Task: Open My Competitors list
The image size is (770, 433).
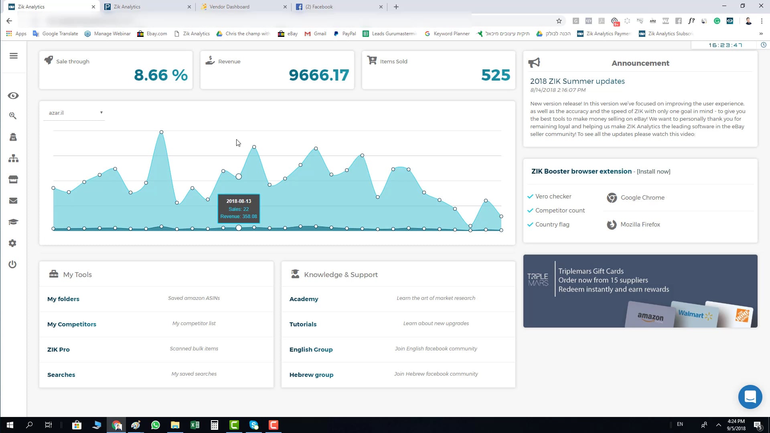Action: [72, 324]
